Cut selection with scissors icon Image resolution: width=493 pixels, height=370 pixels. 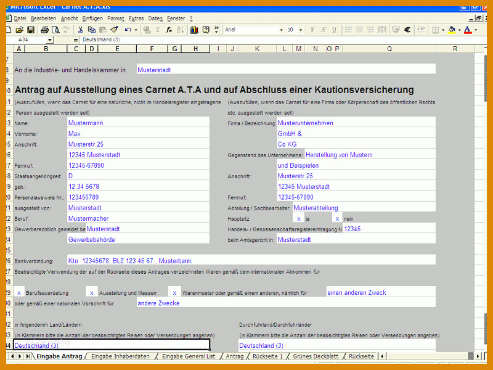81,30
